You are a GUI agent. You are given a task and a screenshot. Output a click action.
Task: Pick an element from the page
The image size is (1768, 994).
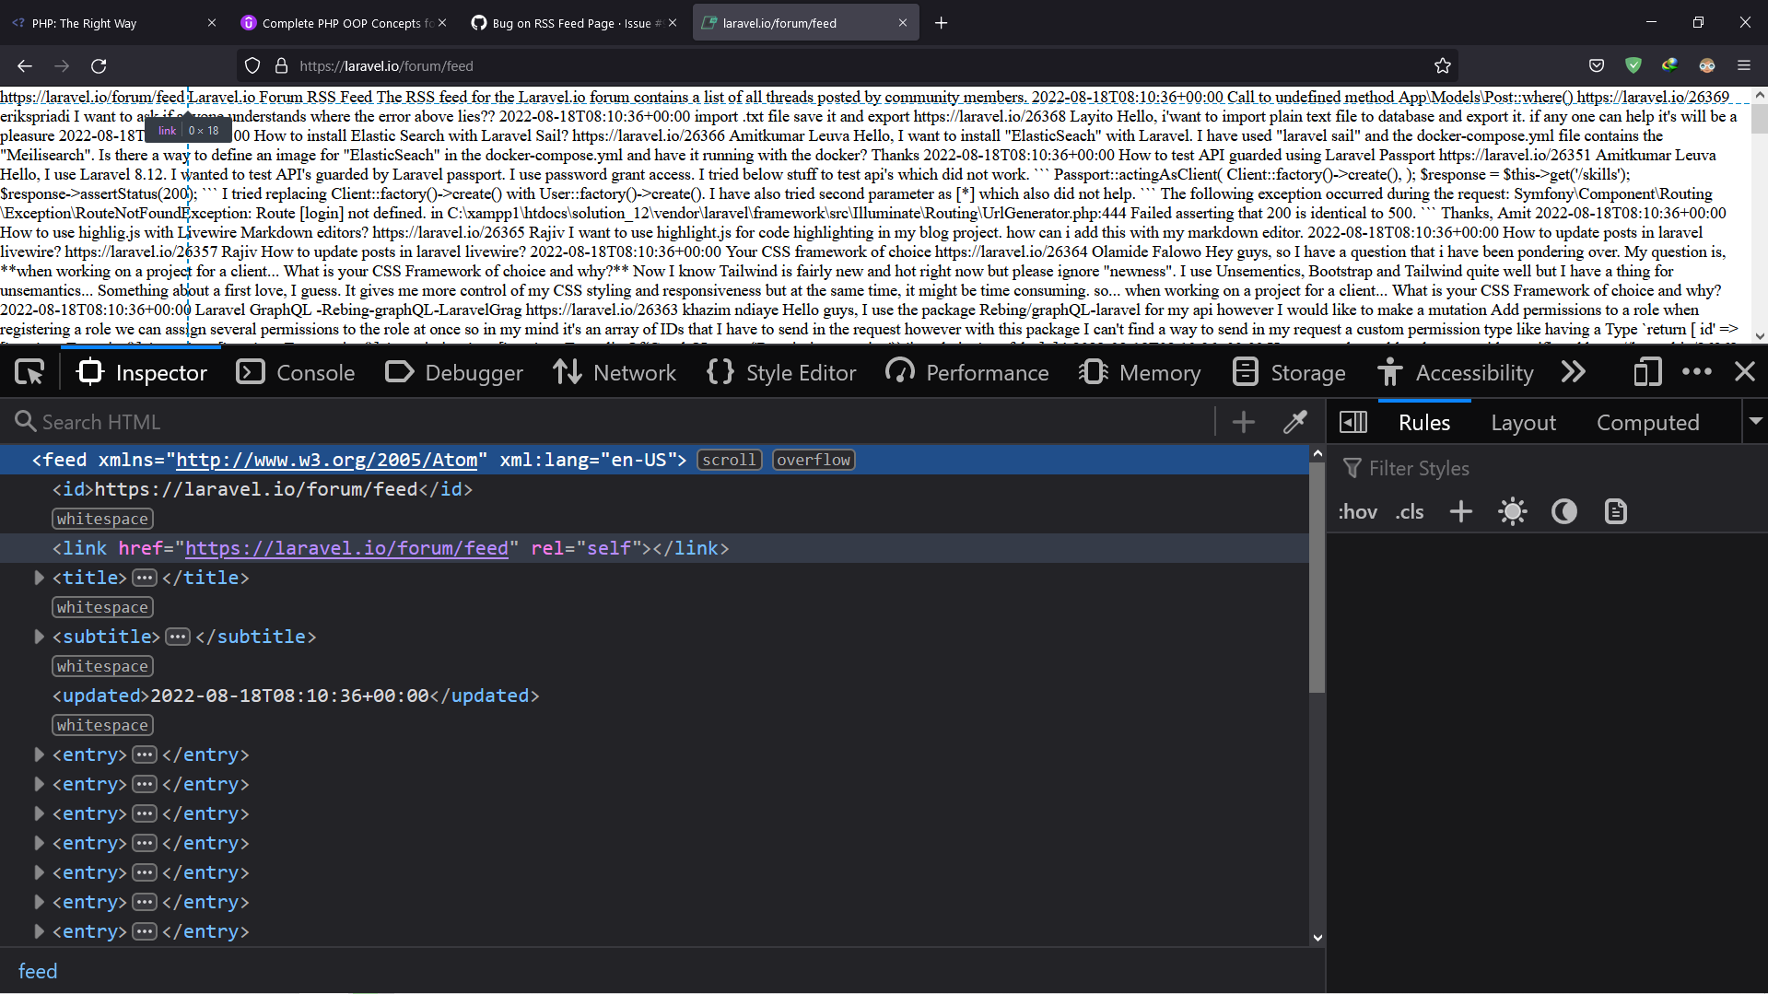tap(29, 372)
